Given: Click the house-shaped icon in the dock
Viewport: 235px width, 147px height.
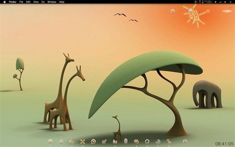Looking at the screenshot, I should click(x=51, y=142).
